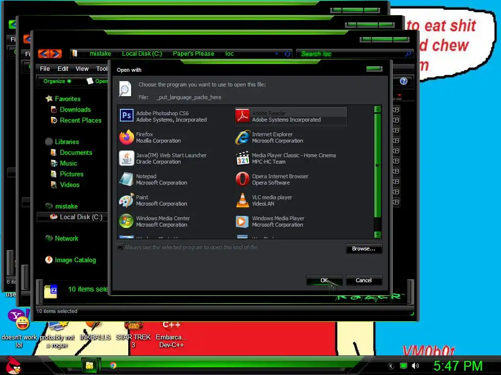Choose the Paint program icon
Image resolution: width=501 pixels, height=375 pixels.
click(127, 200)
